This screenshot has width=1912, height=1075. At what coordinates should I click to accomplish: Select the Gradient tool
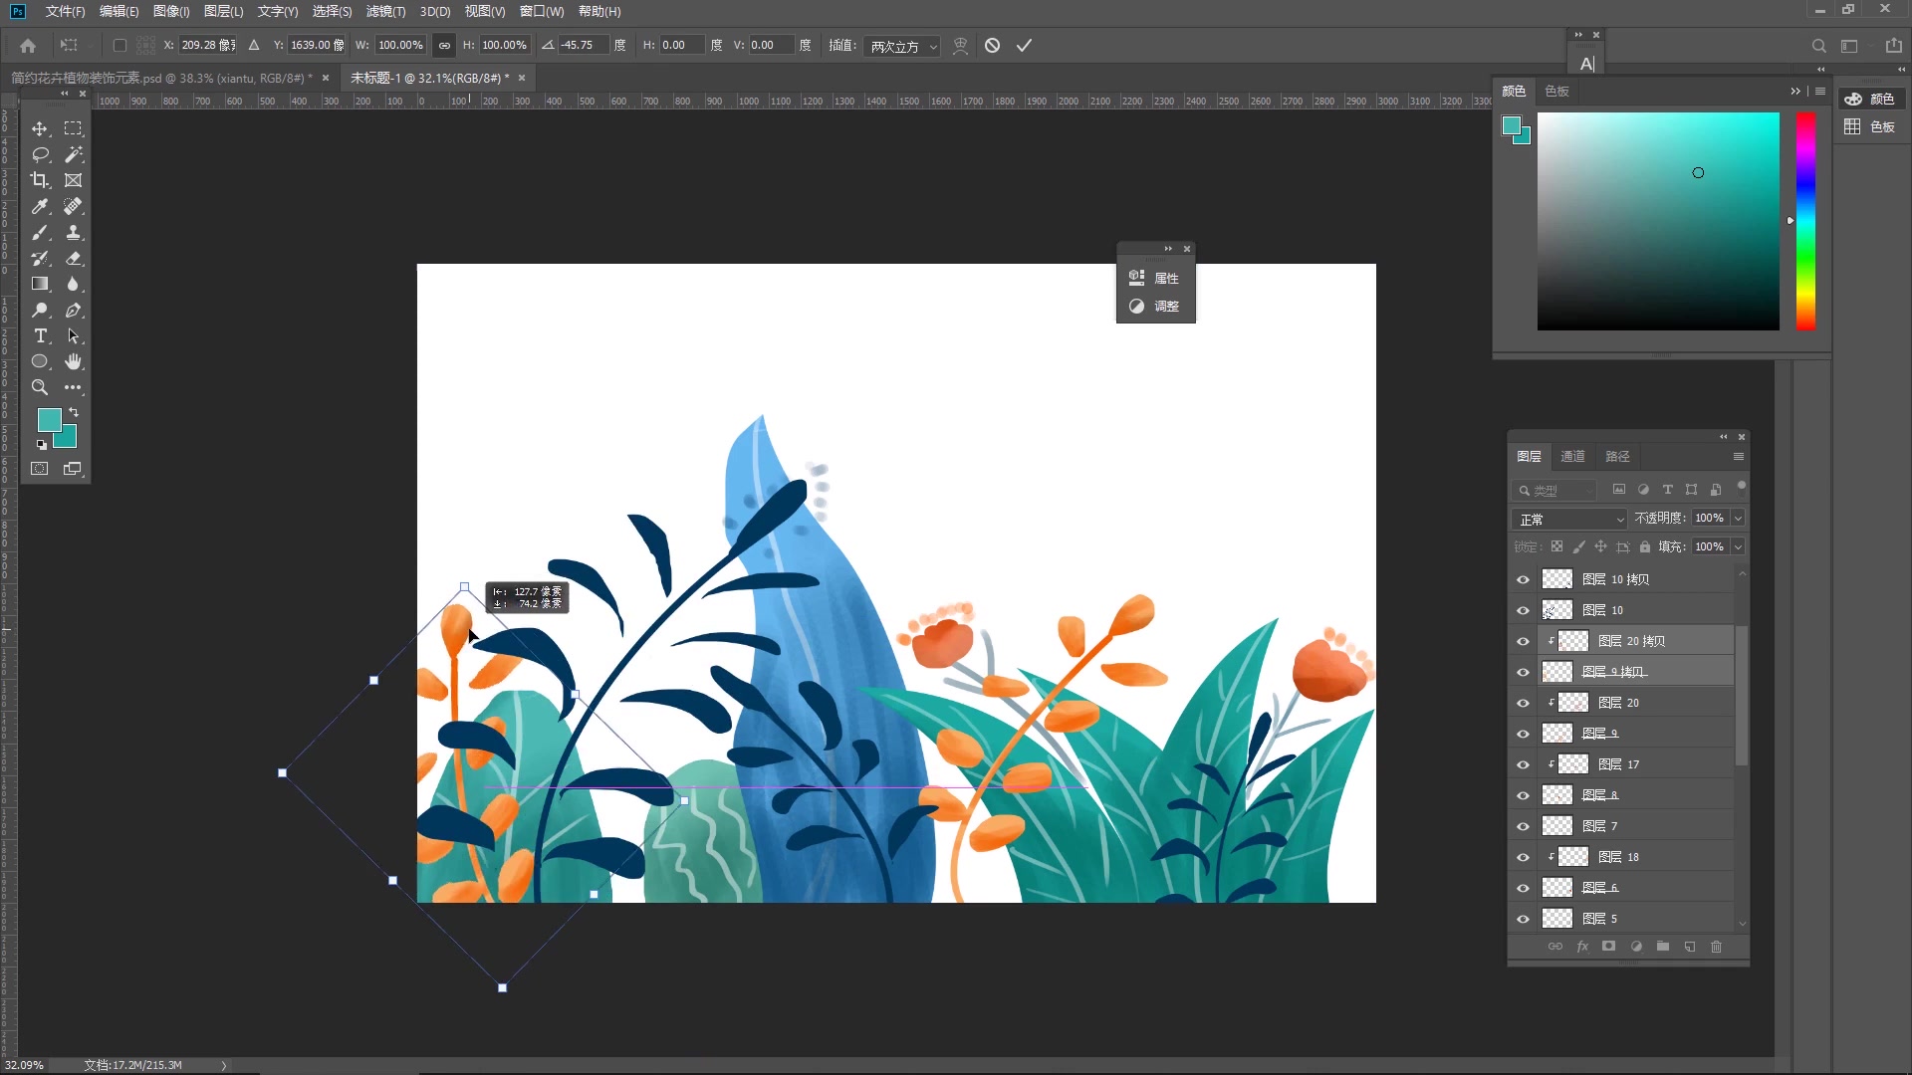click(40, 284)
